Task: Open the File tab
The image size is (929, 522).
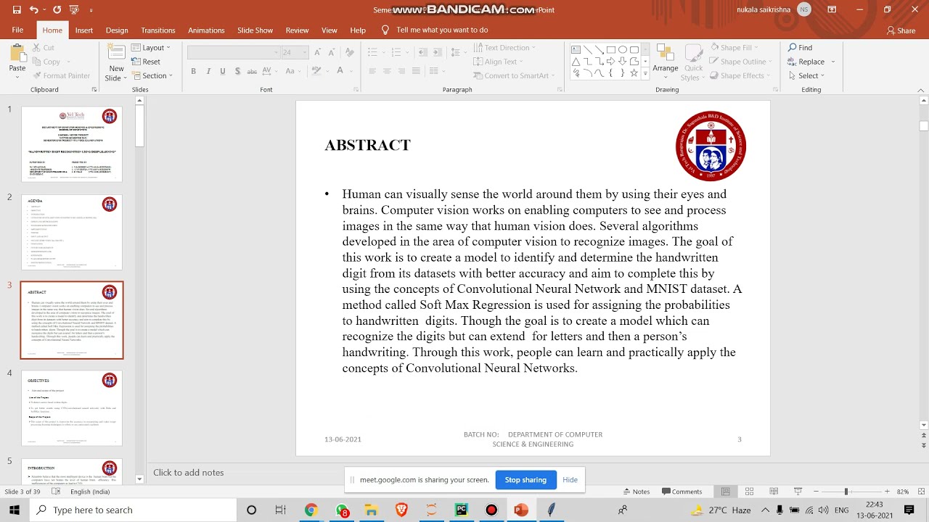Action: pos(17,30)
